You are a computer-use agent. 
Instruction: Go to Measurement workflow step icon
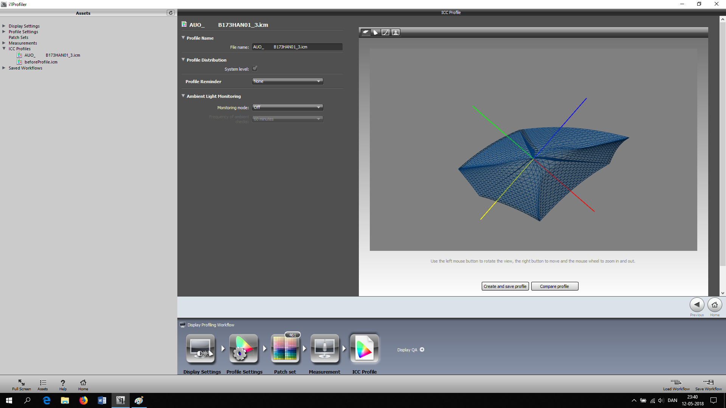(324, 349)
